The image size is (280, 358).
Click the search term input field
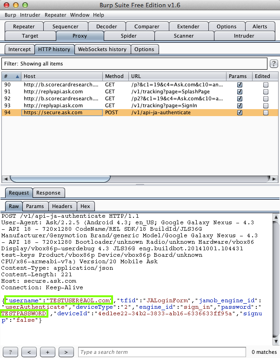[162, 352]
